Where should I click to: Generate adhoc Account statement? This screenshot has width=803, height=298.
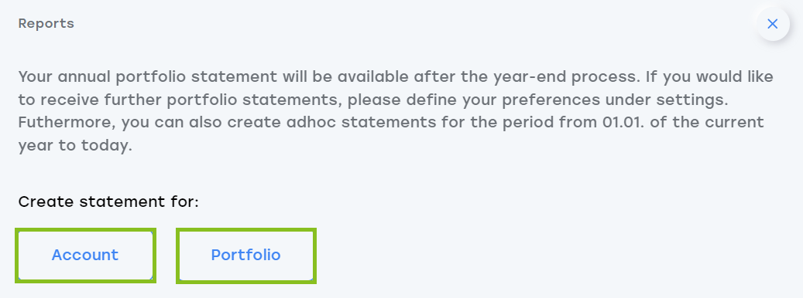pyautogui.click(x=85, y=255)
